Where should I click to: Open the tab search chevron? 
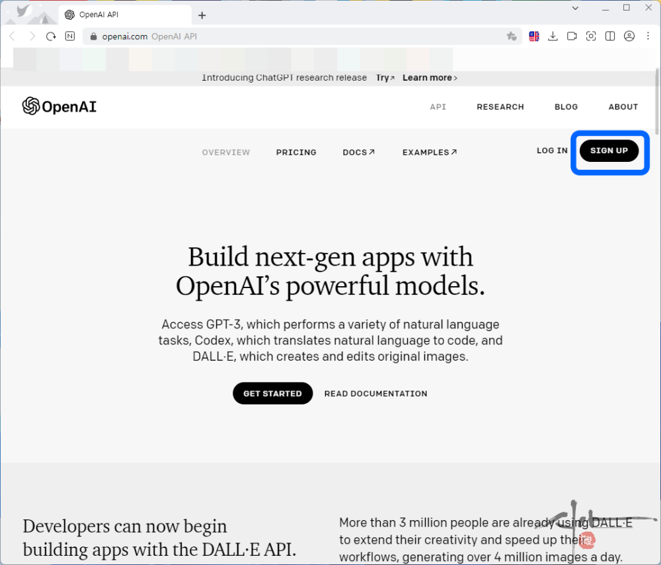[575, 8]
